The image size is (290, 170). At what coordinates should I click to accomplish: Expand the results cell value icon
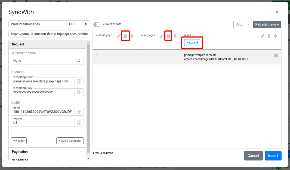pos(276,55)
